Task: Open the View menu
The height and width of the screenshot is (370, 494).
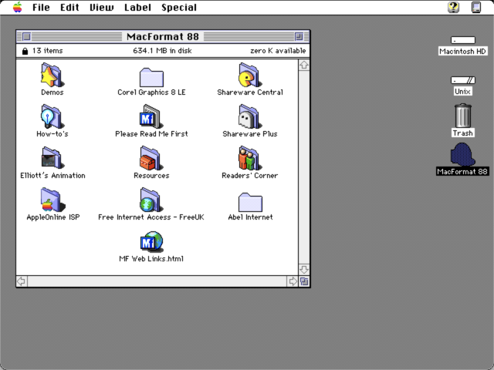Action: pyautogui.click(x=102, y=7)
